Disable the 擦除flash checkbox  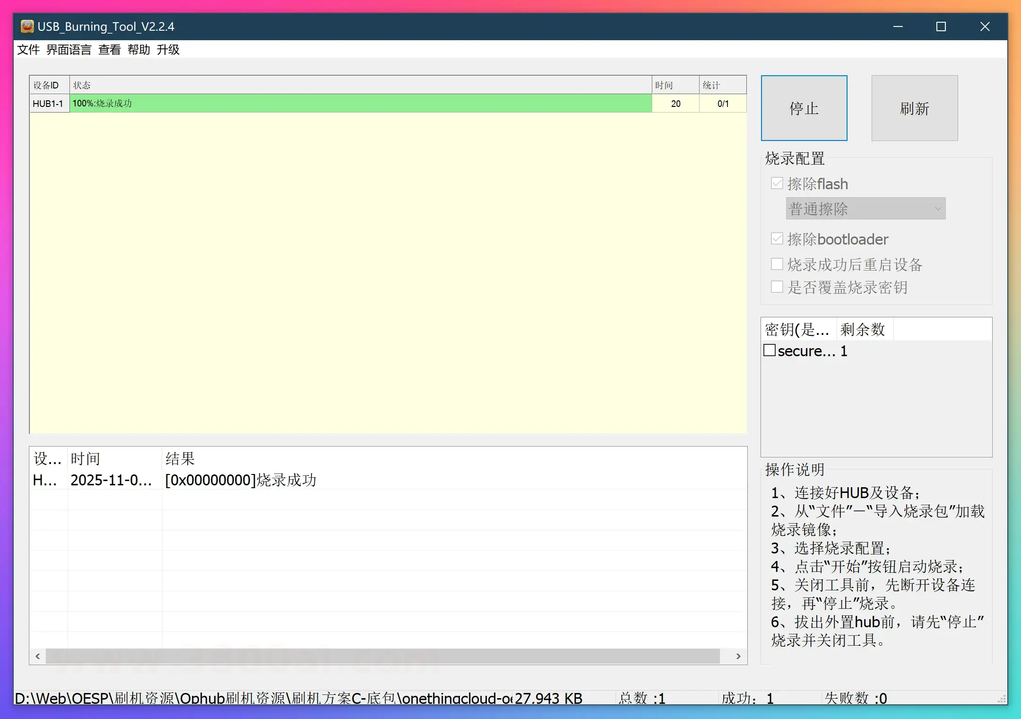tap(777, 183)
